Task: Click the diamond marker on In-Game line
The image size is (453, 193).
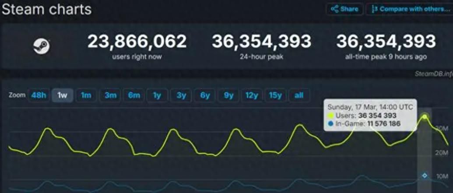Action: point(425,175)
